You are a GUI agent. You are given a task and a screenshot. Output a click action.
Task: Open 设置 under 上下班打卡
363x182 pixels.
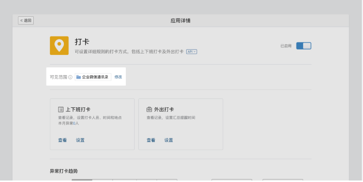coord(80,140)
